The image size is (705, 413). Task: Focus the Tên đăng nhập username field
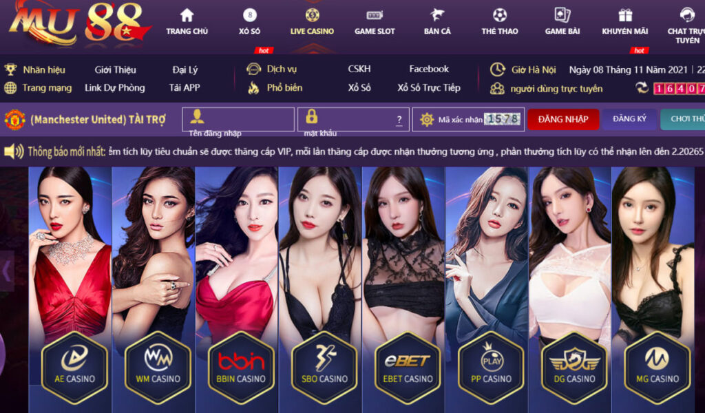click(x=238, y=119)
